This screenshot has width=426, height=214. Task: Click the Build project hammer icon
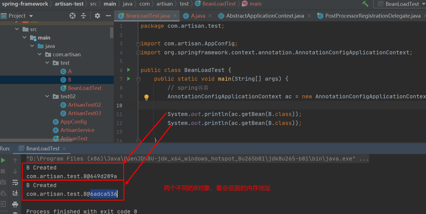(x=365, y=4)
